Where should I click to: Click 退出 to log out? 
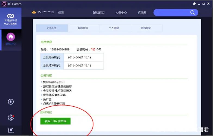click(x=61, y=12)
